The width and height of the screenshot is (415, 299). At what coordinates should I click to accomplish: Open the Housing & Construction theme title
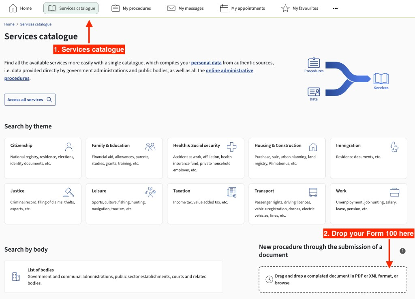278,145
